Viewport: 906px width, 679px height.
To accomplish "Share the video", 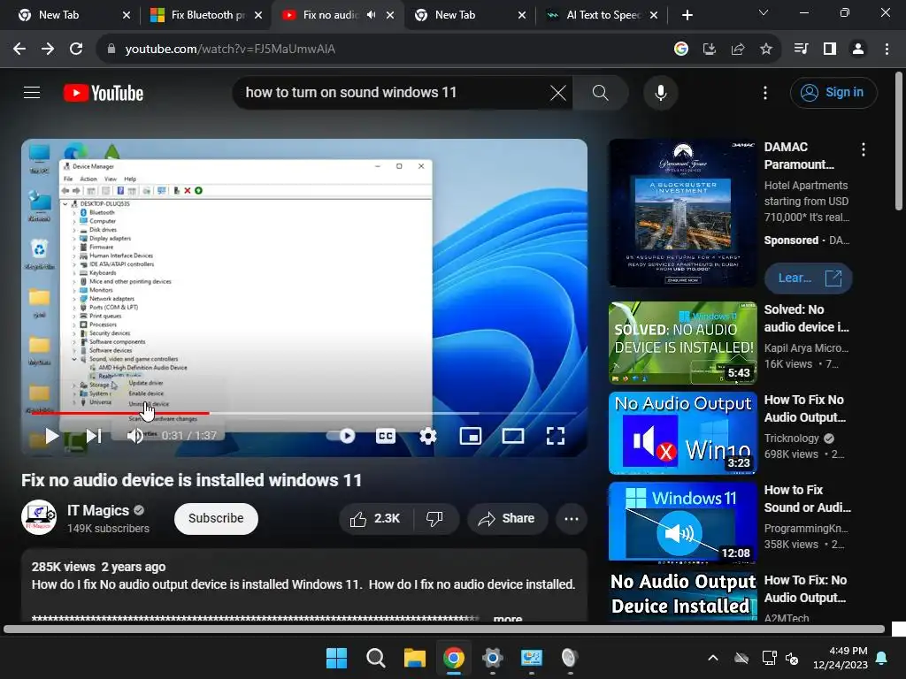I will tap(507, 518).
